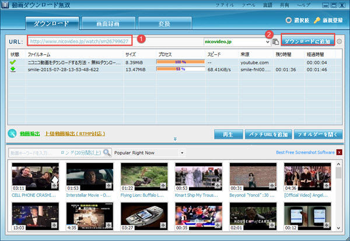This screenshot has height=241, width=350.
Task: Open the Interstellar Movie thumbnail
Action: [x=90, y=177]
